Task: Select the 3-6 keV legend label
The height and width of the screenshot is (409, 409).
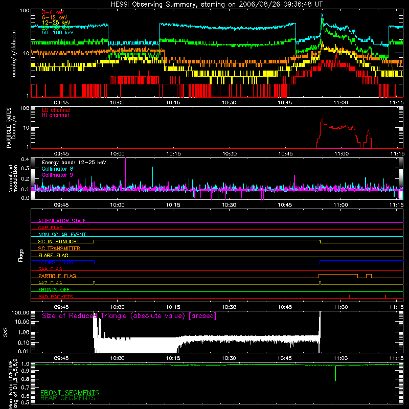Action: (x=53, y=12)
